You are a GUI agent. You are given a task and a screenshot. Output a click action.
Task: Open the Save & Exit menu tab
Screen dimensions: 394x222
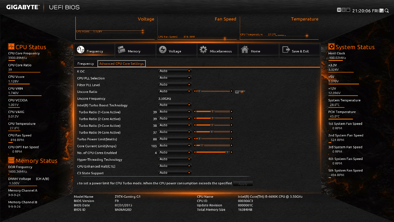[x=299, y=50]
